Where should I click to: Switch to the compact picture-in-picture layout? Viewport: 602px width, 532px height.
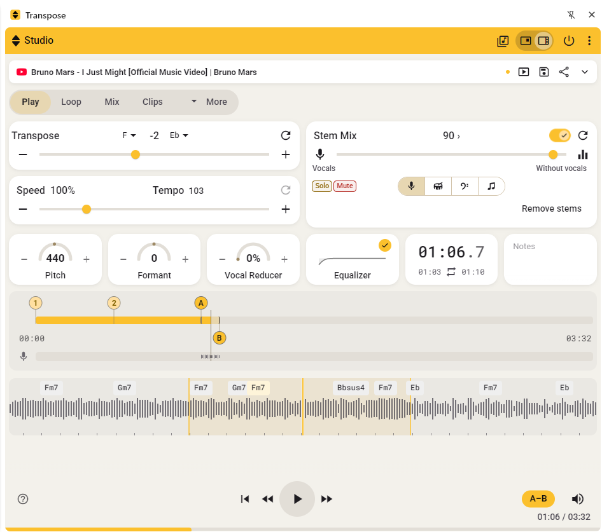point(525,41)
